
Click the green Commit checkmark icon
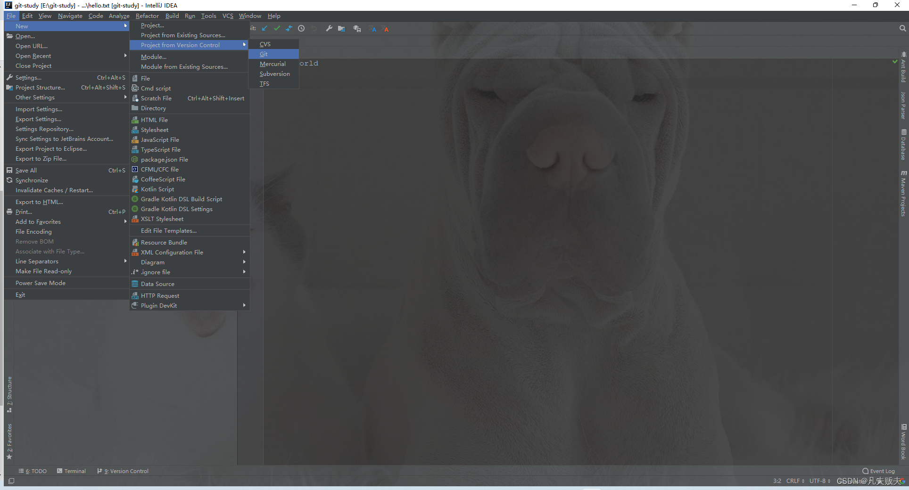point(277,29)
